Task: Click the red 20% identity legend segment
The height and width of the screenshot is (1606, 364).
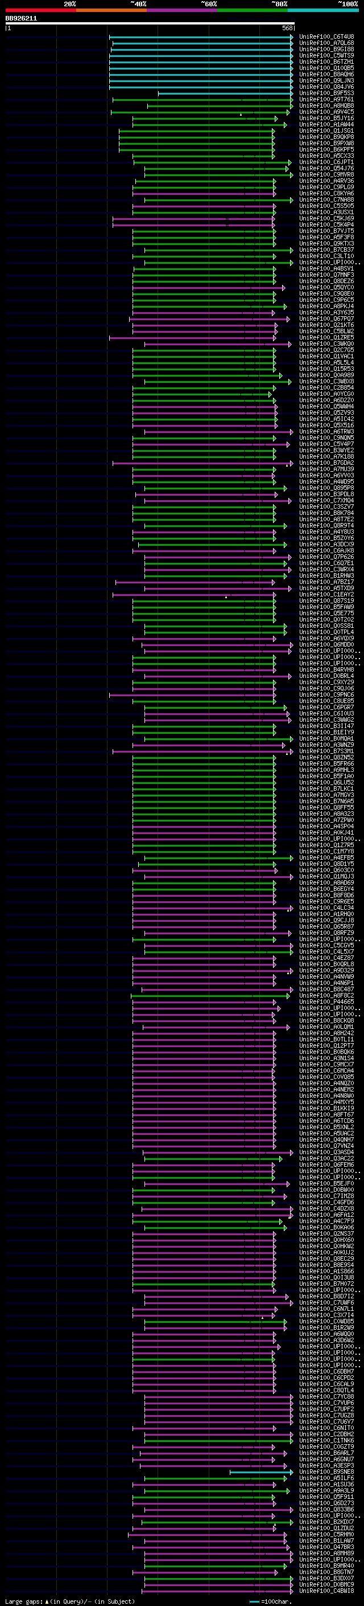Action: pos(40,10)
